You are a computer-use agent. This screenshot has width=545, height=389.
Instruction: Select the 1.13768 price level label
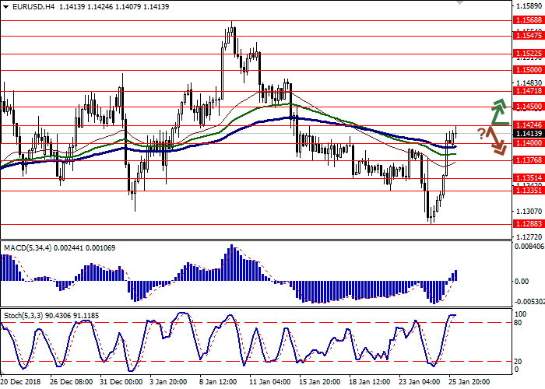coord(527,159)
